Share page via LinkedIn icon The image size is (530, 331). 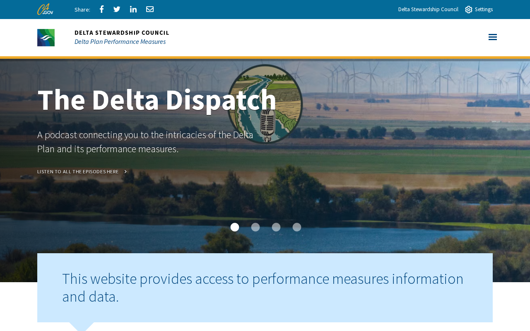tap(133, 9)
